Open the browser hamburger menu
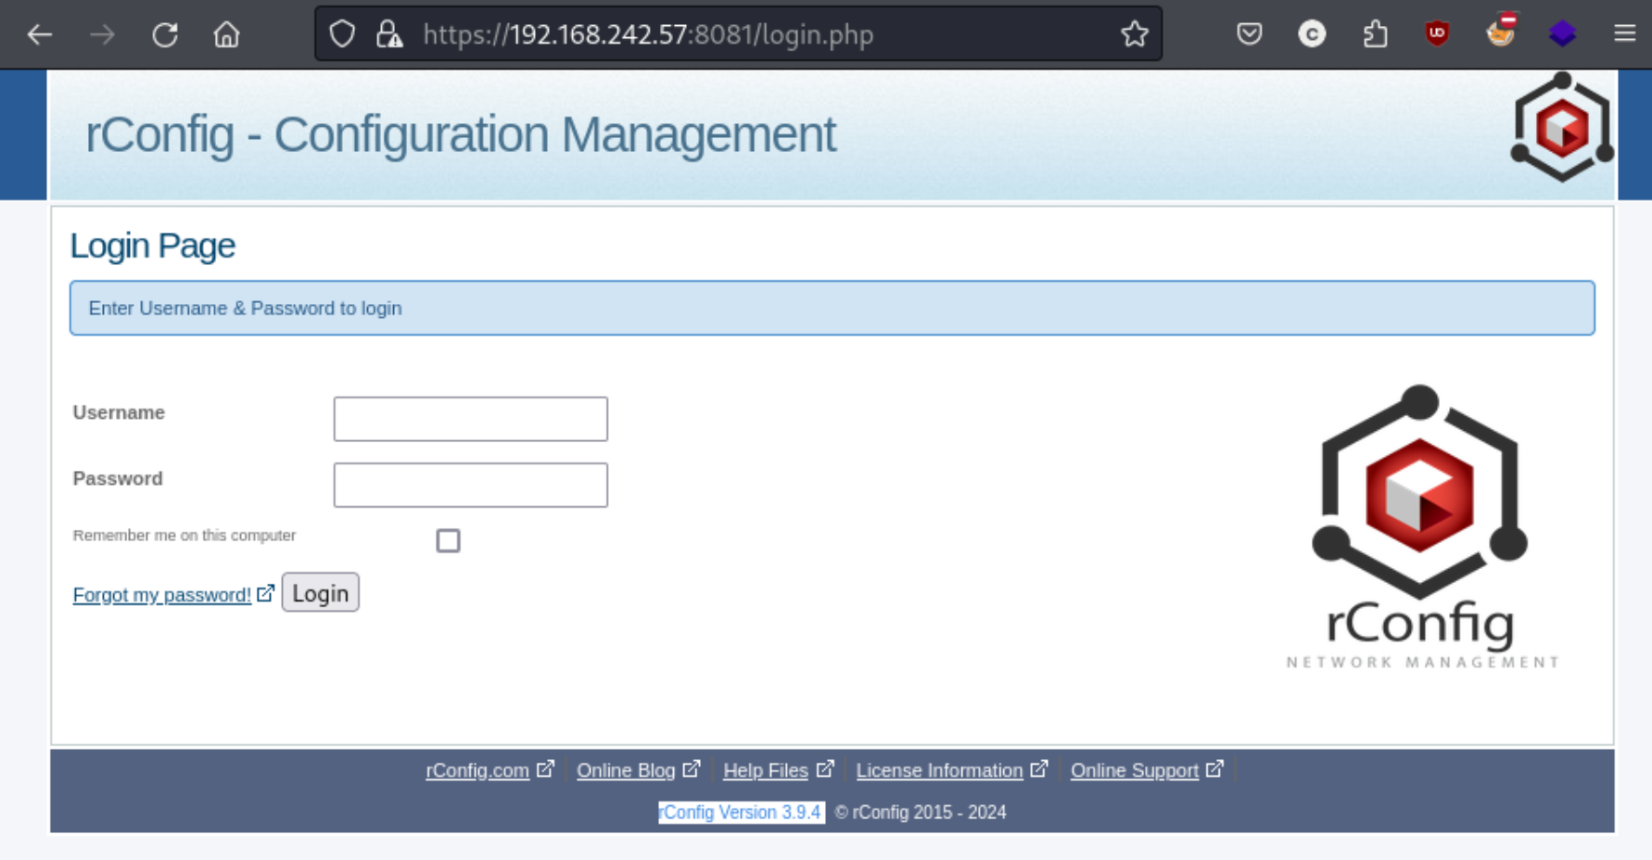 pyautogui.click(x=1625, y=34)
